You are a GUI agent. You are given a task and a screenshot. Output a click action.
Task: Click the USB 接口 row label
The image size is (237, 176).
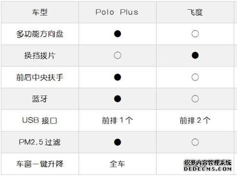click(x=40, y=120)
